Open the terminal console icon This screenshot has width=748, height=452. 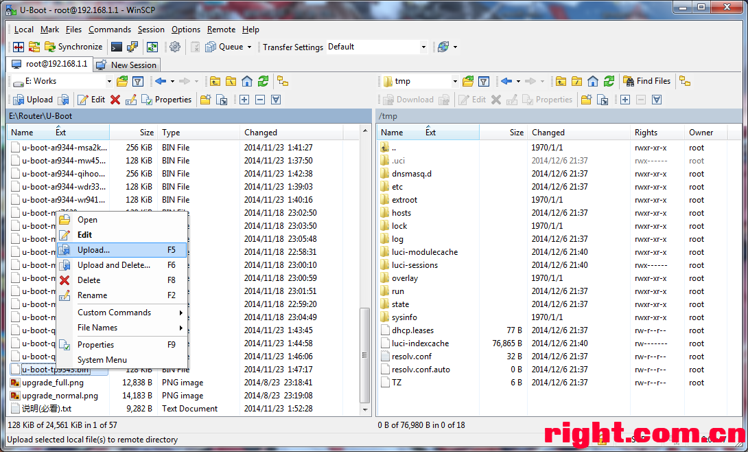(x=117, y=47)
